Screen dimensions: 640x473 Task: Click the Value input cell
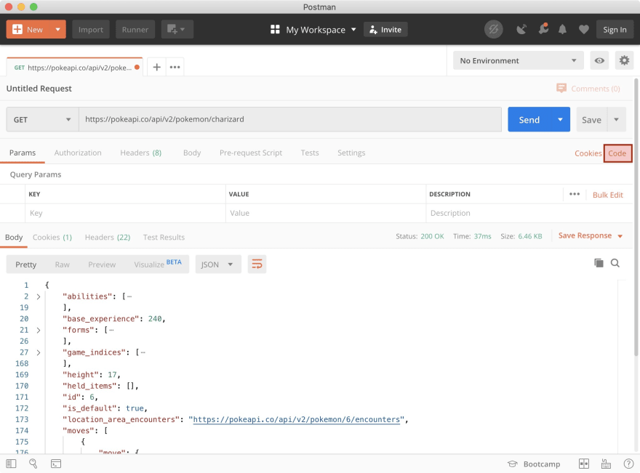(326, 213)
